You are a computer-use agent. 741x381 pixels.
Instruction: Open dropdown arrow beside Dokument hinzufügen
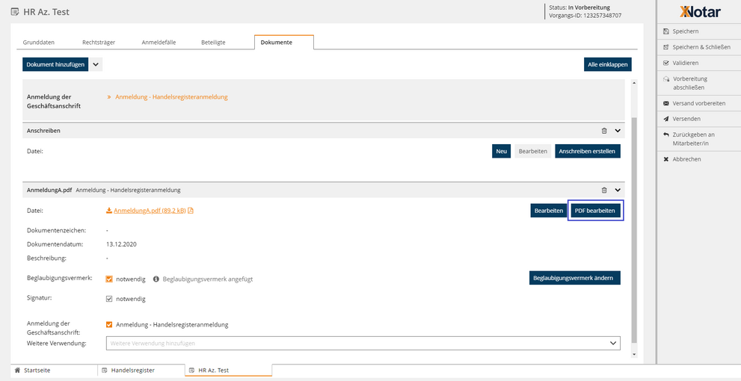(96, 65)
